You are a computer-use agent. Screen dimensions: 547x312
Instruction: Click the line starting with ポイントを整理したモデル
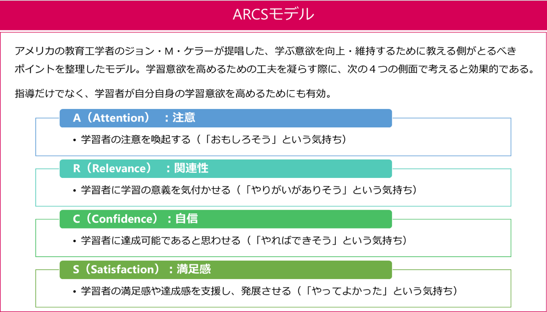(x=273, y=69)
